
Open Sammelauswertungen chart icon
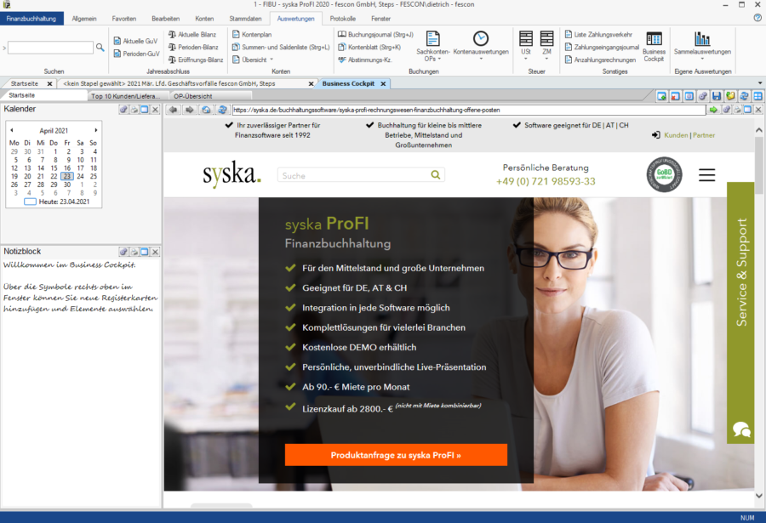coord(701,39)
